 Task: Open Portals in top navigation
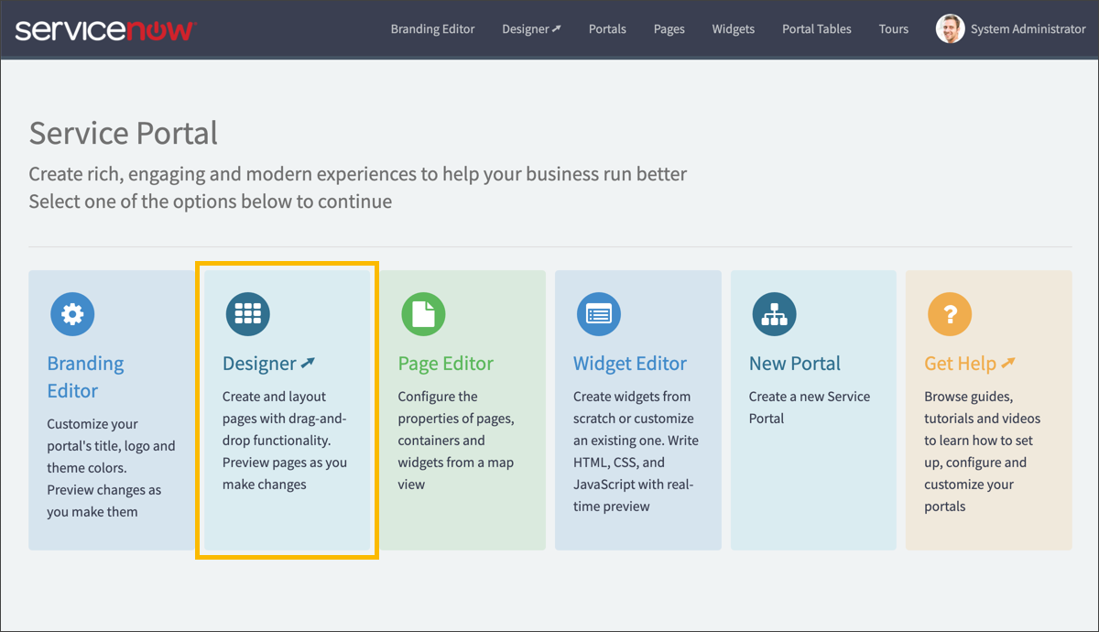(x=607, y=29)
